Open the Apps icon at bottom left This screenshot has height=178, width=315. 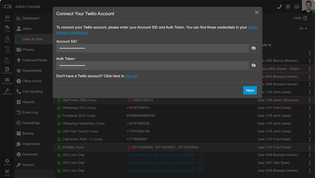(7, 173)
